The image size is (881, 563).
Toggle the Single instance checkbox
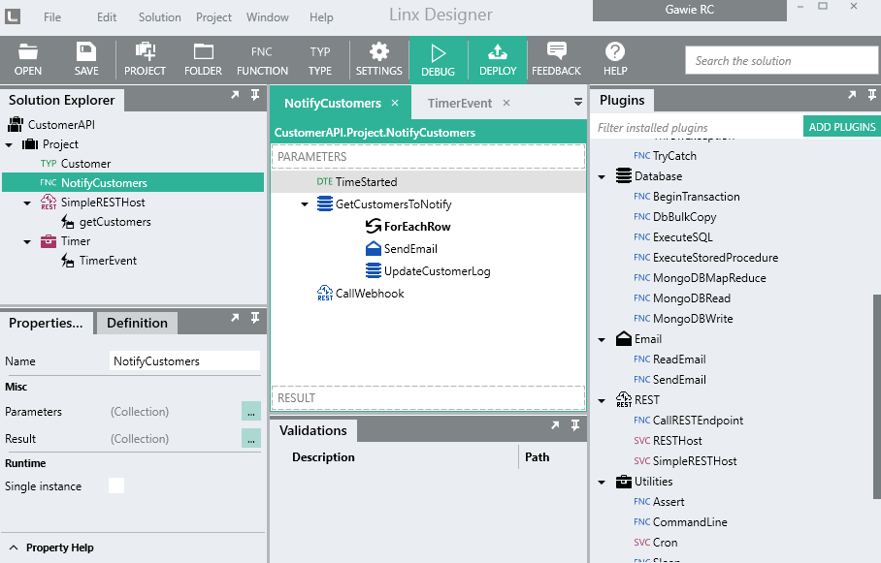(116, 485)
